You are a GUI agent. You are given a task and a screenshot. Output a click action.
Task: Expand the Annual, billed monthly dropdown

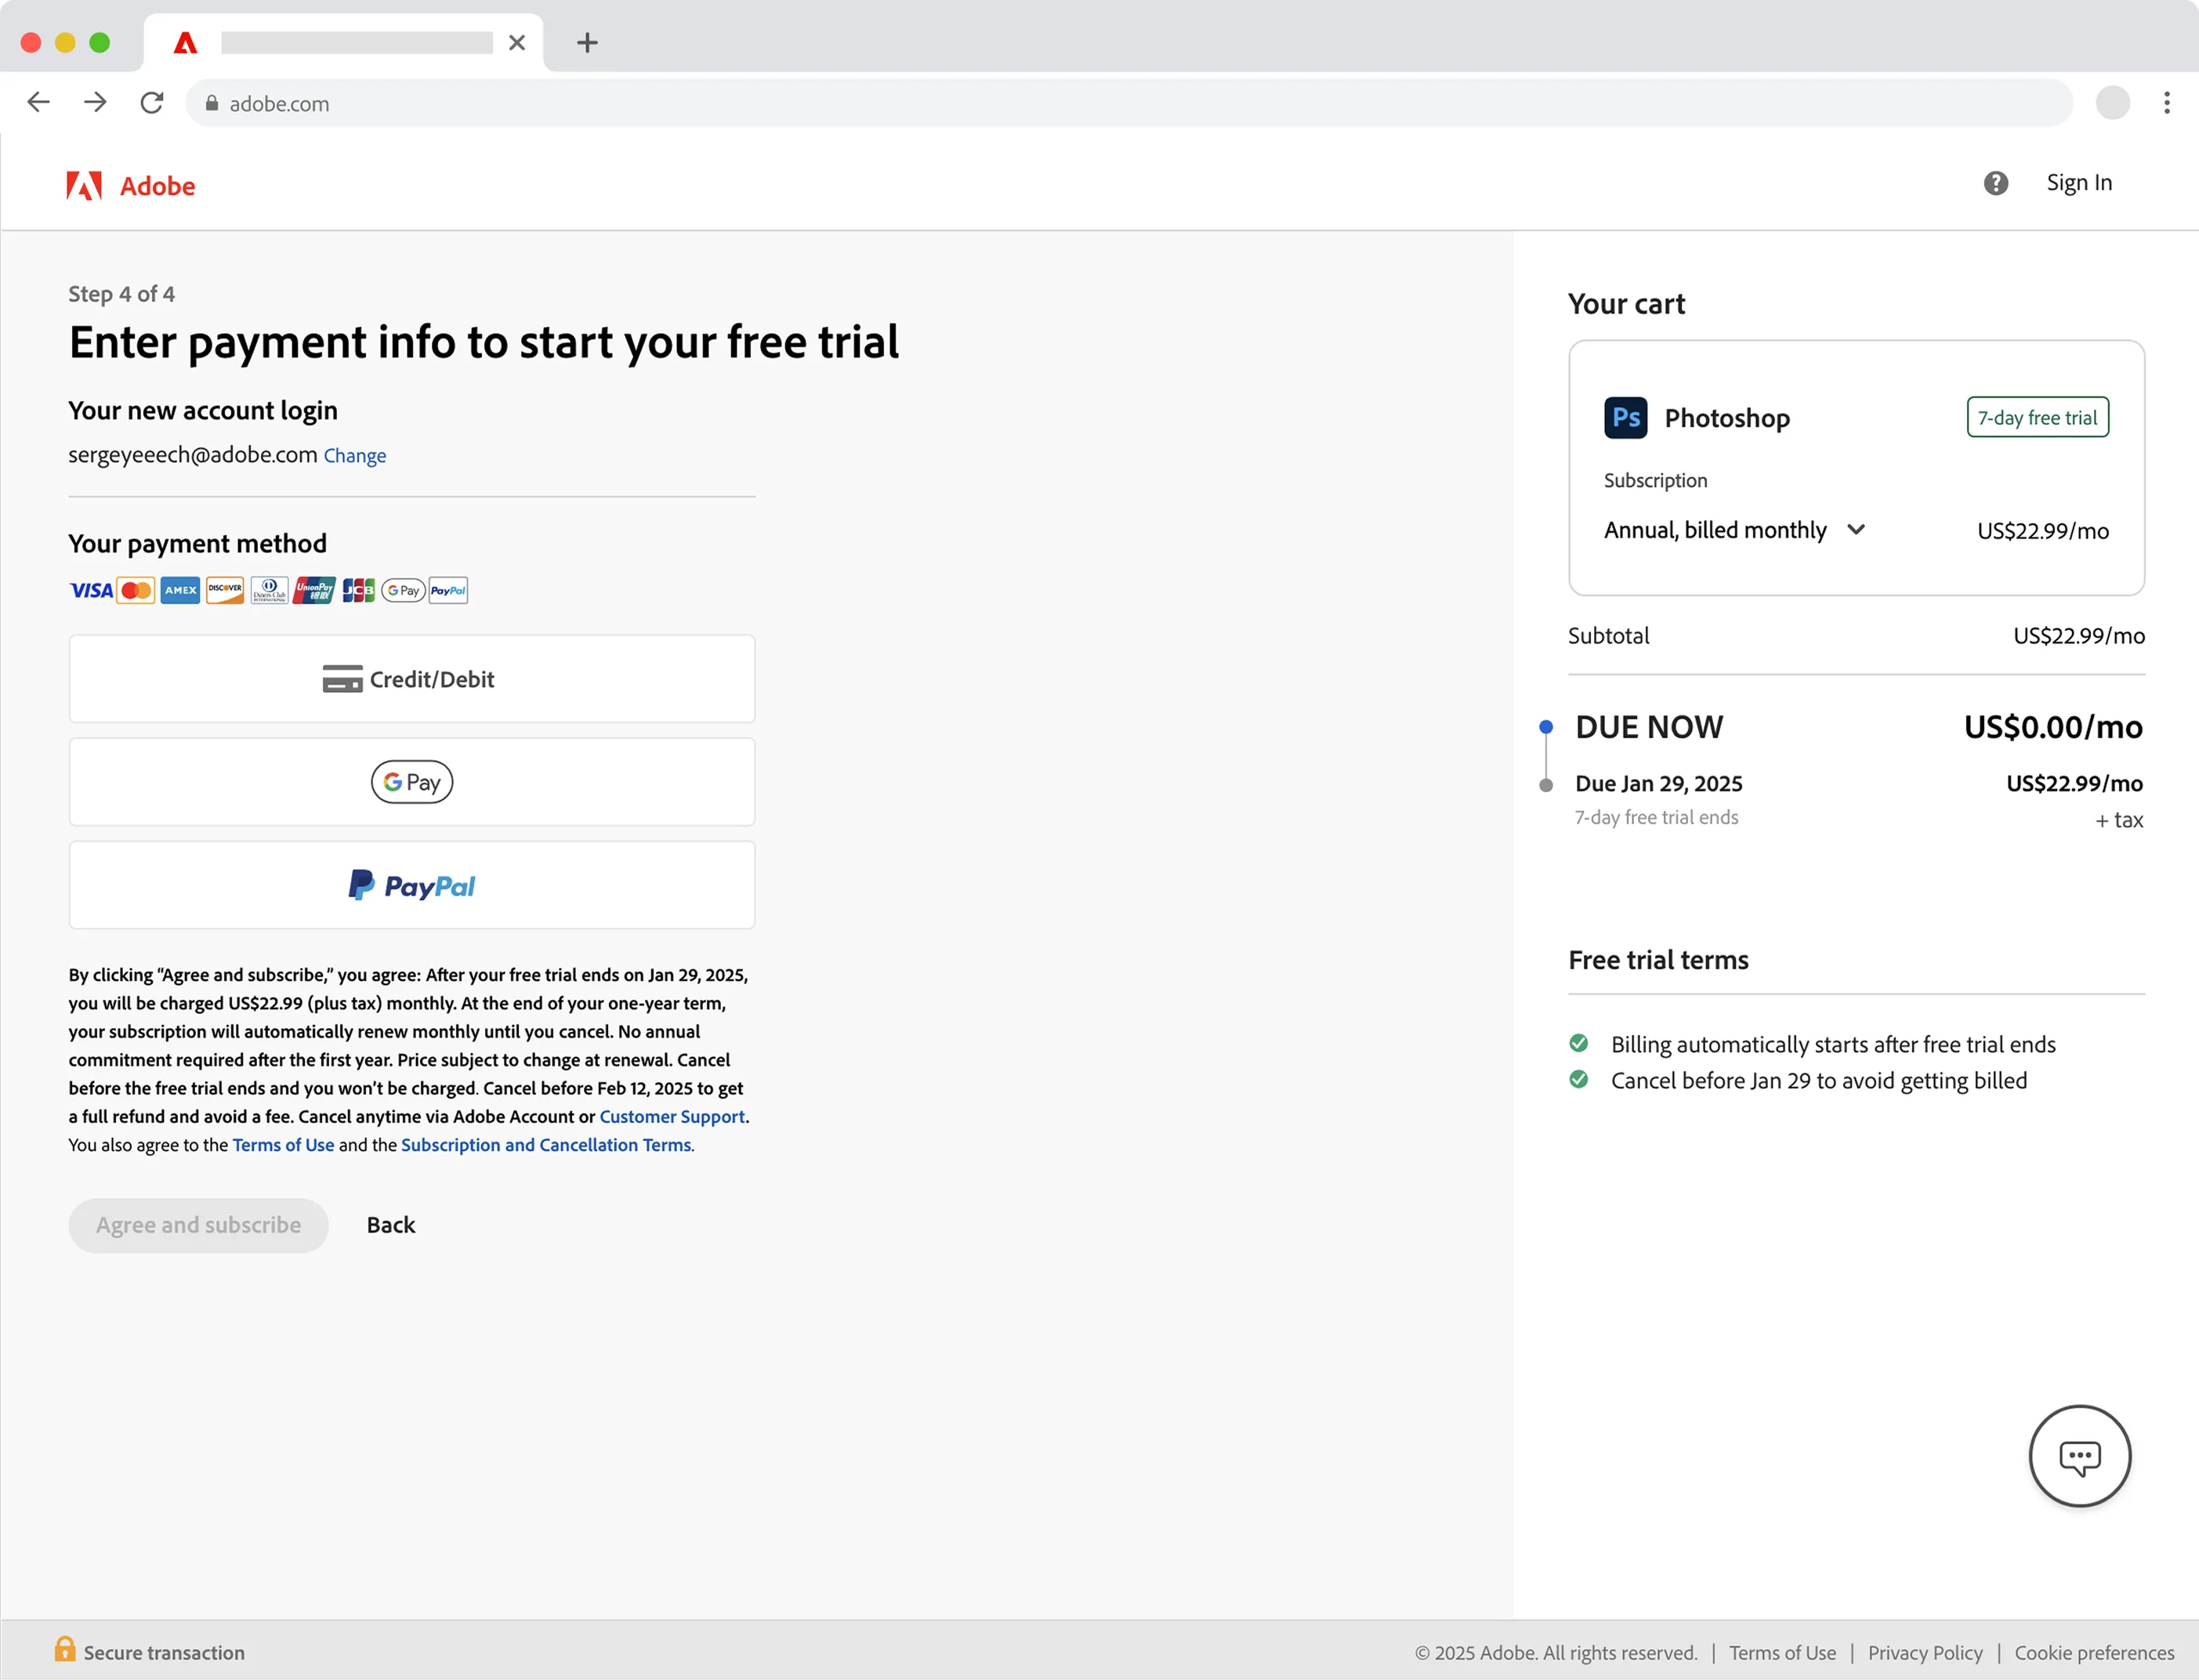[1735, 530]
